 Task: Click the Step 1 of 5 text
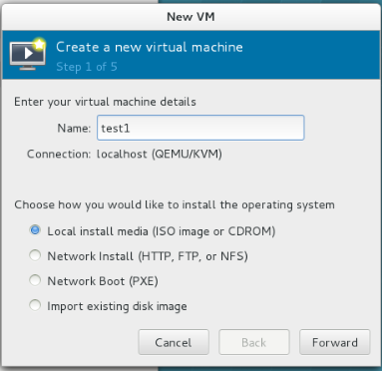[x=87, y=67]
